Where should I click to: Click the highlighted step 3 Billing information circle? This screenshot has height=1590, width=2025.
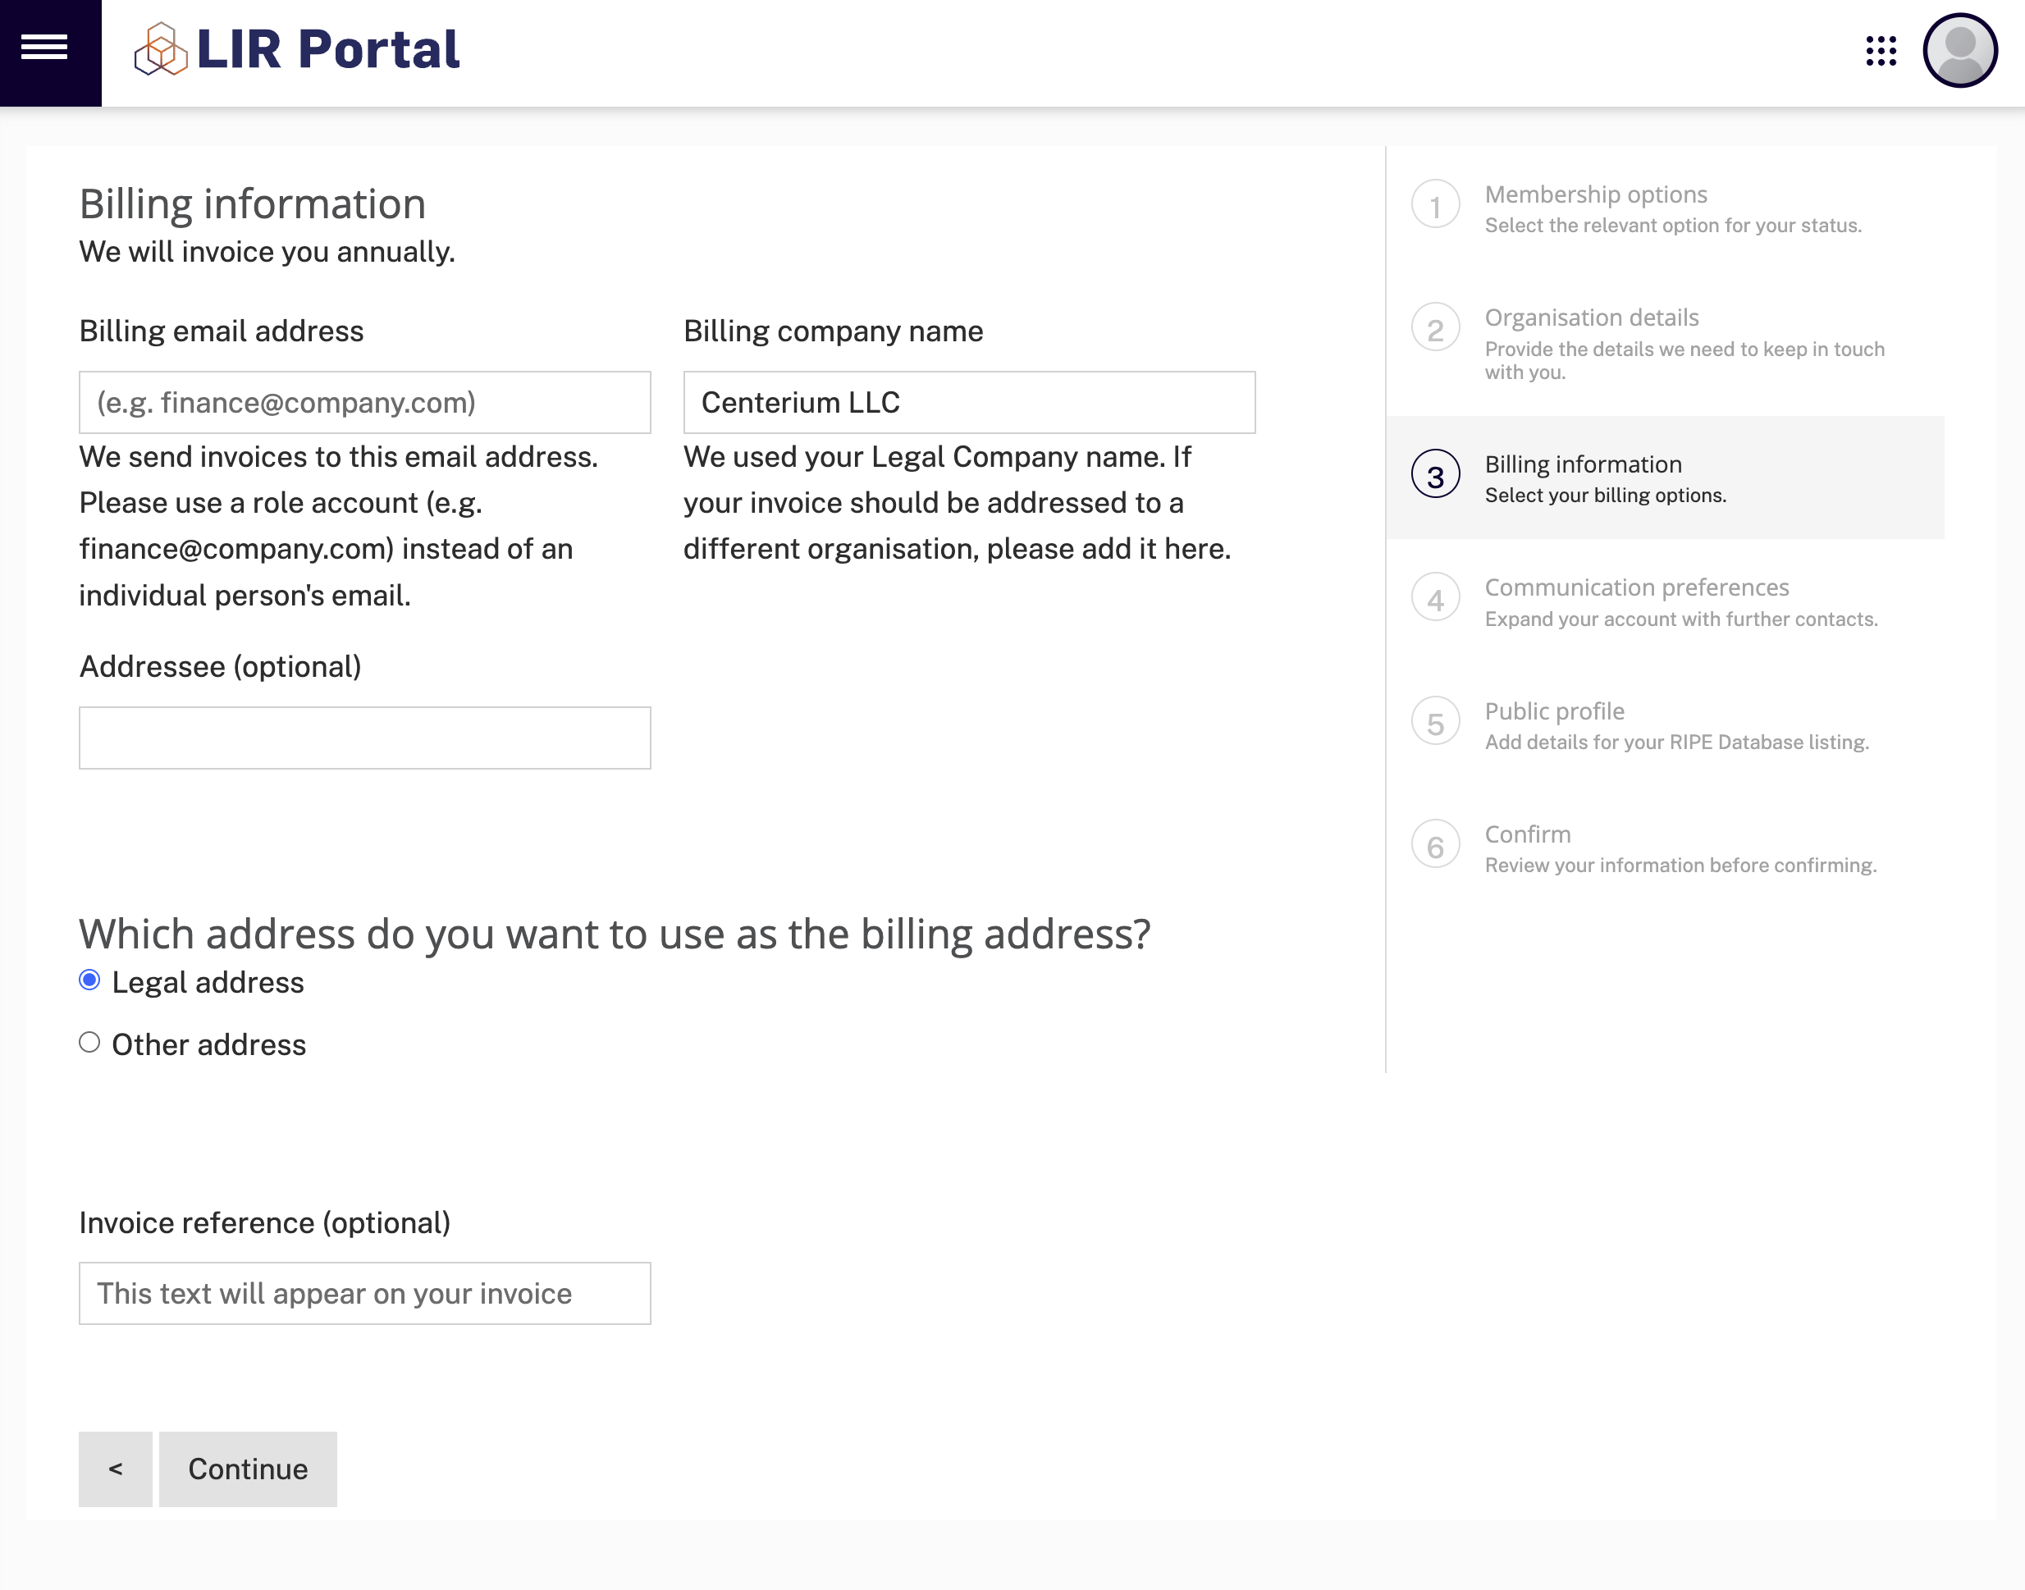(x=1435, y=476)
